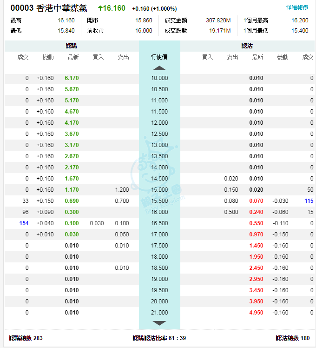This screenshot has height=348, width=316.
Task: Click the green up arrow beside 16.160
Action: click(x=101, y=8)
